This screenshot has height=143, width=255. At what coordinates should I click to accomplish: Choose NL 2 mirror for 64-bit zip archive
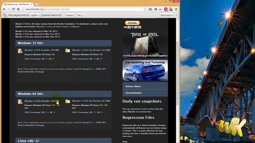click(x=100, y=112)
